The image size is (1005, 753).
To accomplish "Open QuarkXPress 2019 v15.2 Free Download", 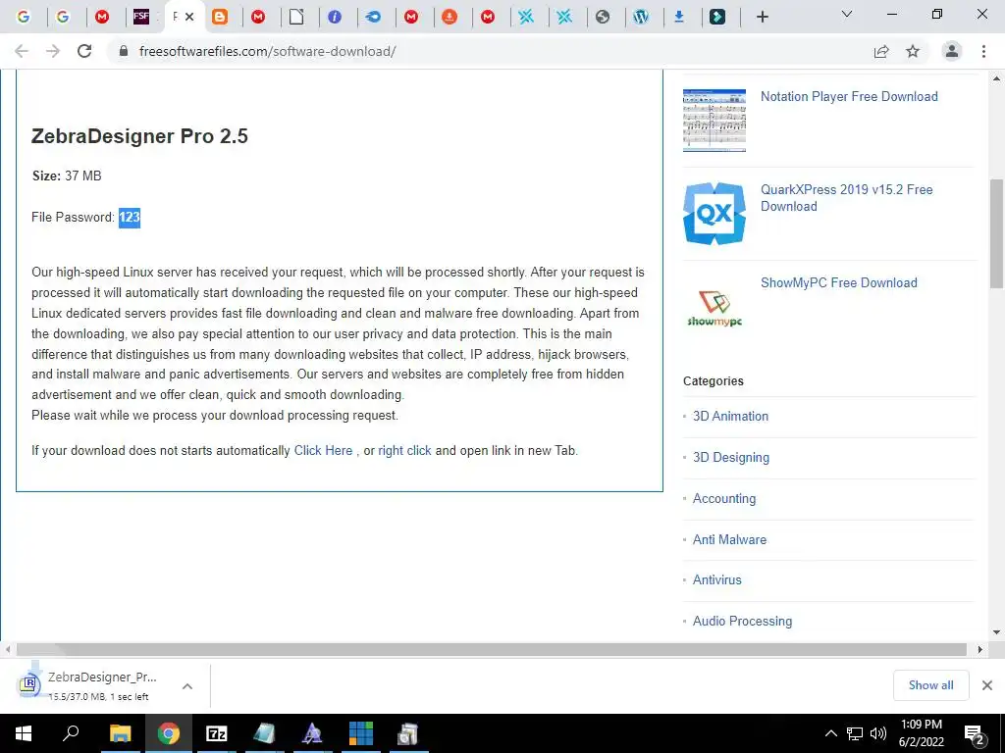I will click(847, 198).
